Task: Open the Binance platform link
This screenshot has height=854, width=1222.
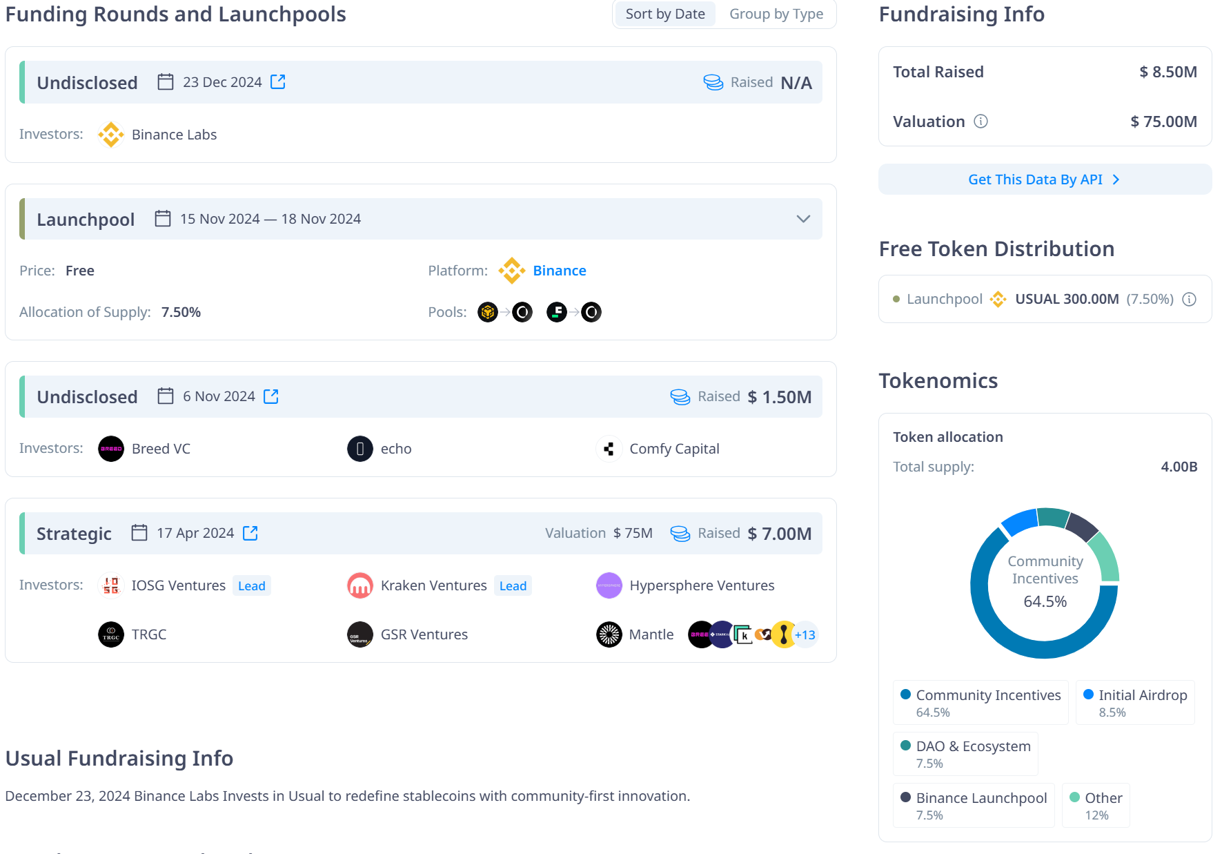Action: click(560, 271)
